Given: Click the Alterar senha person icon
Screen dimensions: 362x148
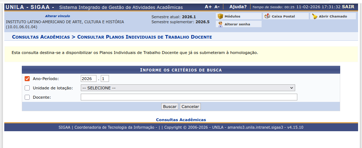Looking at the screenshot, I should (220, 24).
